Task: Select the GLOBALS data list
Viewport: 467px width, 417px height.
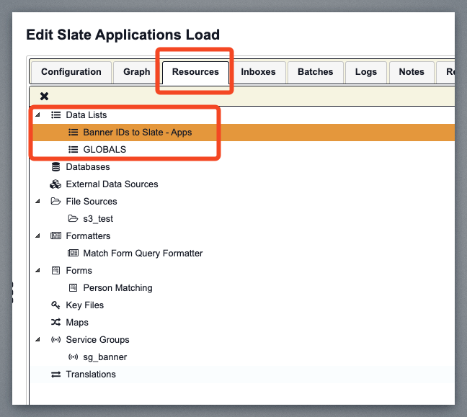Action: click(x=104, y=149)
